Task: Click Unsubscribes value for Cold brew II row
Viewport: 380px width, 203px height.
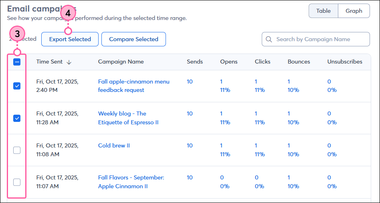Action: [x=332, y=150]
